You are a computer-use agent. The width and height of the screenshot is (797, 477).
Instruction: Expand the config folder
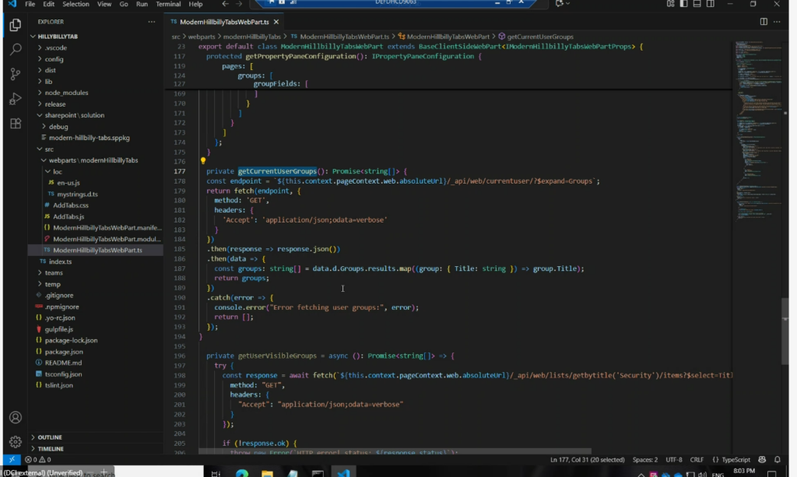point(54,59)
